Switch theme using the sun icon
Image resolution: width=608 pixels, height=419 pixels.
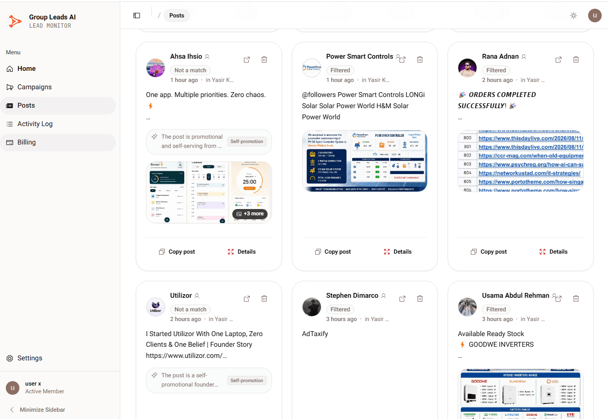(x=574, y=16)
